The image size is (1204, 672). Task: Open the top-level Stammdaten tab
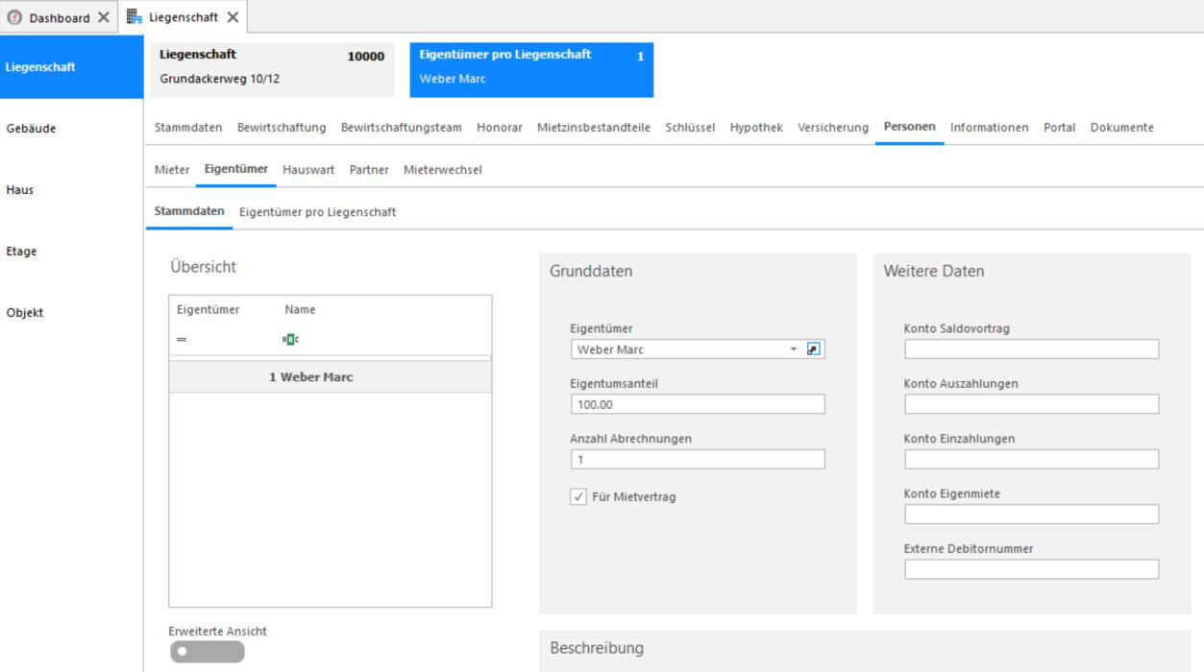188,127
